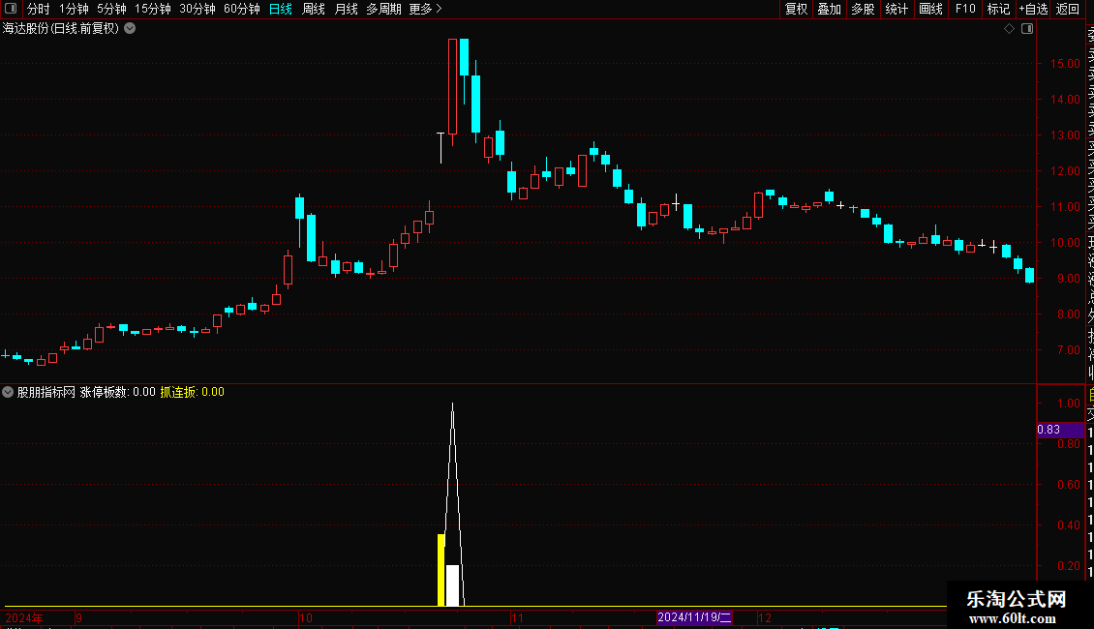The width and height of the screenshot is (1094, 629).
Task: Click the panel layout icon at top-left
Action: pos(11,9)
